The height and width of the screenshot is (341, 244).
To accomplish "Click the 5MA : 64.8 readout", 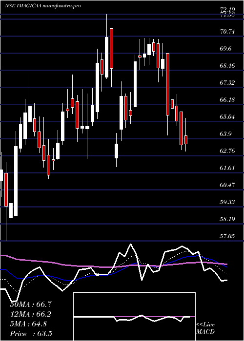I will click(28, 324).
